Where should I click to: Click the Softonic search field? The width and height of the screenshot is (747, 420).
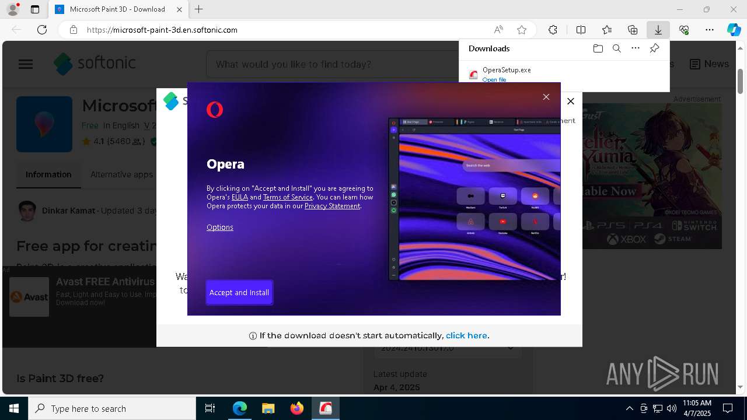coord(333,64)
